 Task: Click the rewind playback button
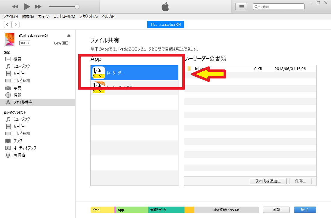[15, 7]
